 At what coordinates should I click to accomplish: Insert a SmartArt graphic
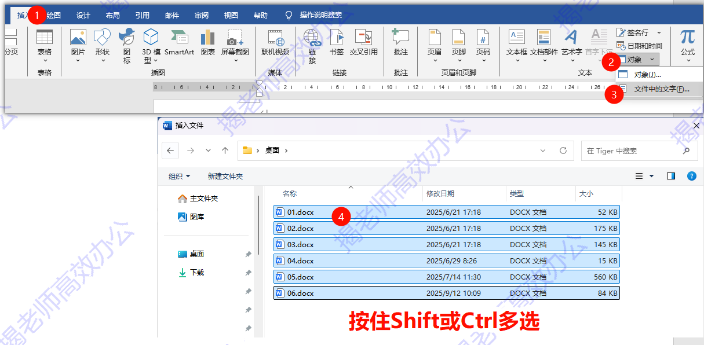coord(179,42)
